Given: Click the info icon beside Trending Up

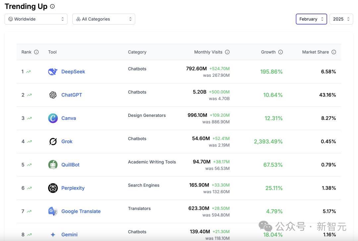Looking at the screenshot, I should coord(52,6).
